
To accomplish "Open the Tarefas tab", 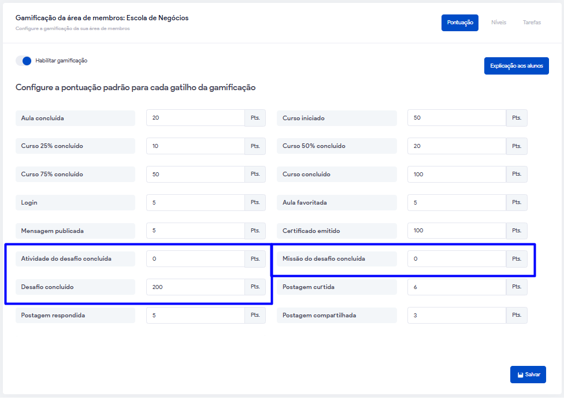I will pyautogui.click(x=532, y=23).
